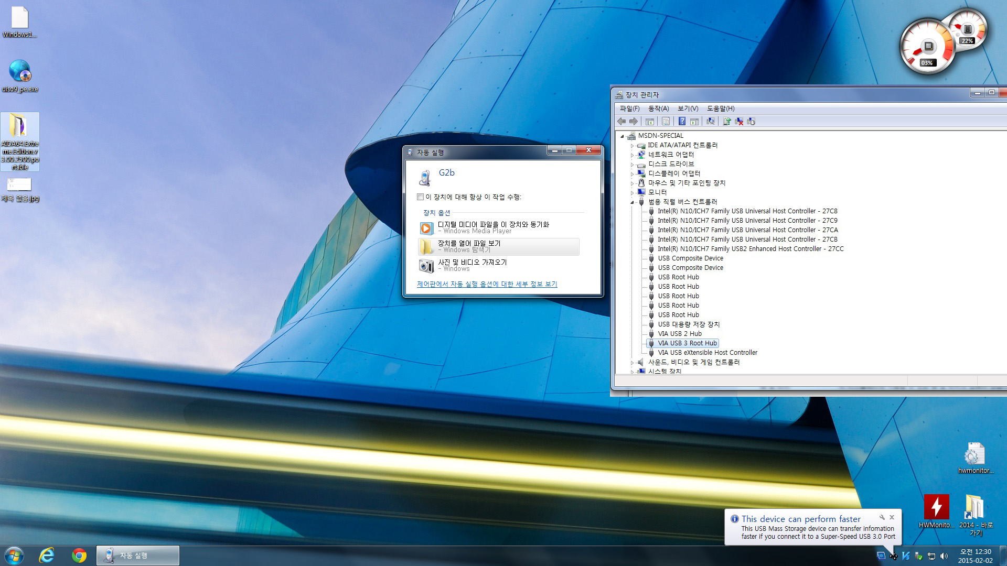Choose sync digital media with Windows Media Player
The height and width of the screenshot is (566, 1007).
pos(499,227)
